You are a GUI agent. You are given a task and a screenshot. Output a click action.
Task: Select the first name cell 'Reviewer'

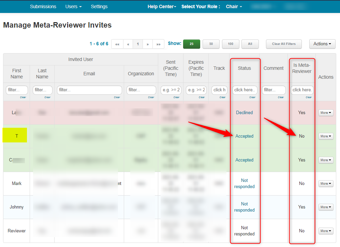tap(17, 231)
